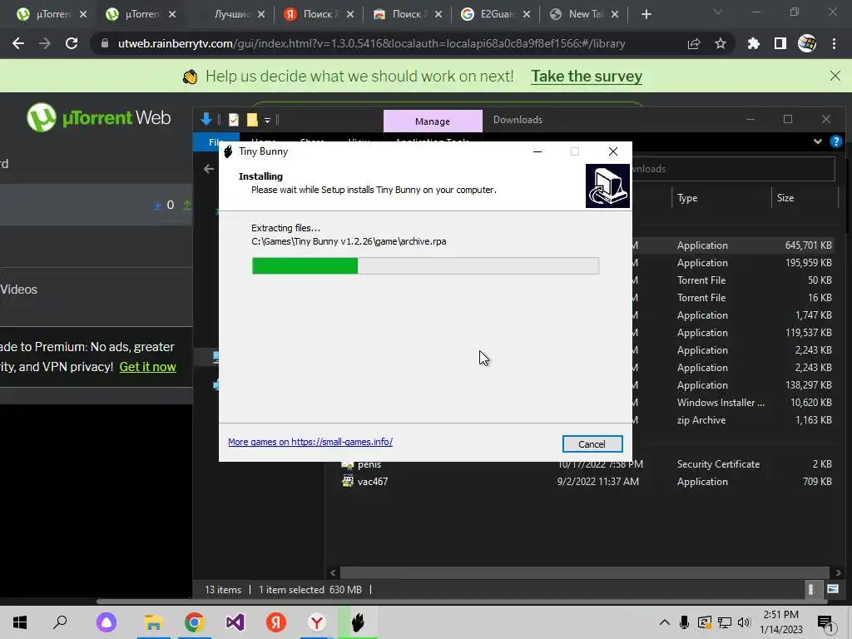The image size is (852, 639).
Task: Open Explorer help question mark
Action: [x=835, y=141]
